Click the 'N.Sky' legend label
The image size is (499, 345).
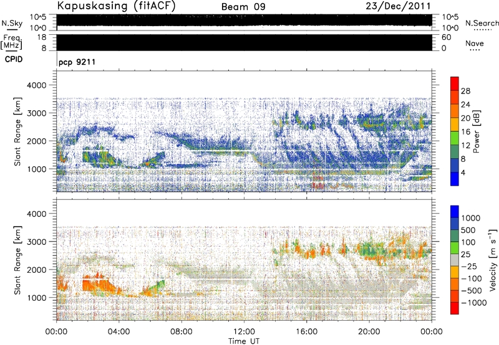(12, 23)
